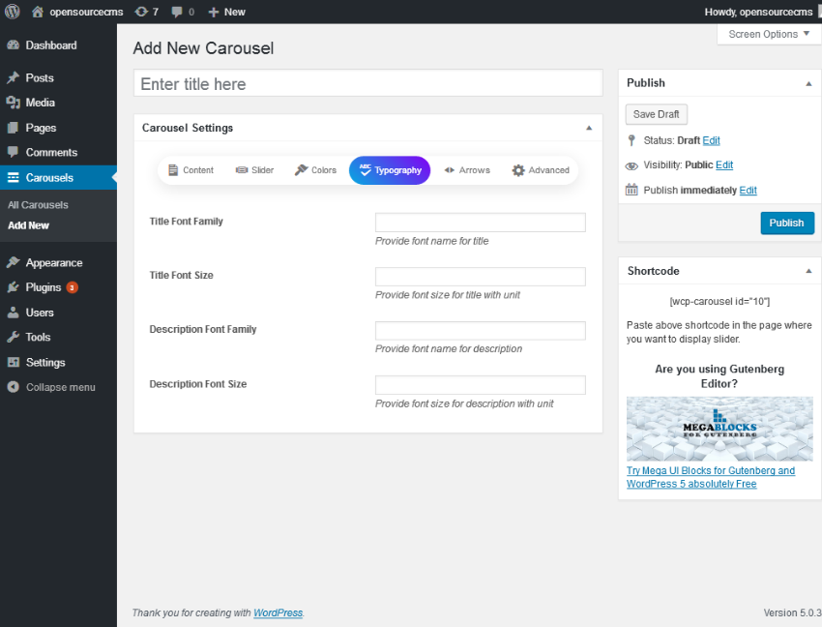Switch to the Arrows settings tab
Screen dimensions: 822x627
tap(466, 170)
